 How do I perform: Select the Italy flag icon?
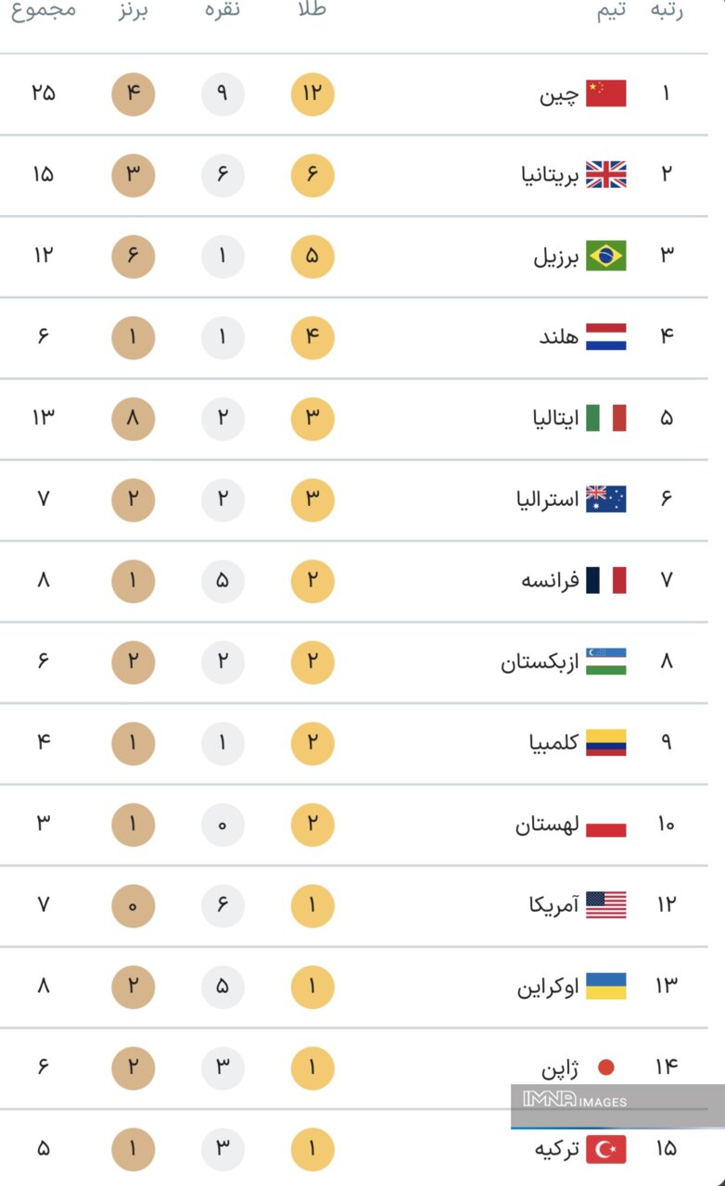[605, 418]
